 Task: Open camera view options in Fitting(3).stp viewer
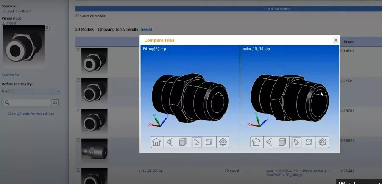point(169,142)
